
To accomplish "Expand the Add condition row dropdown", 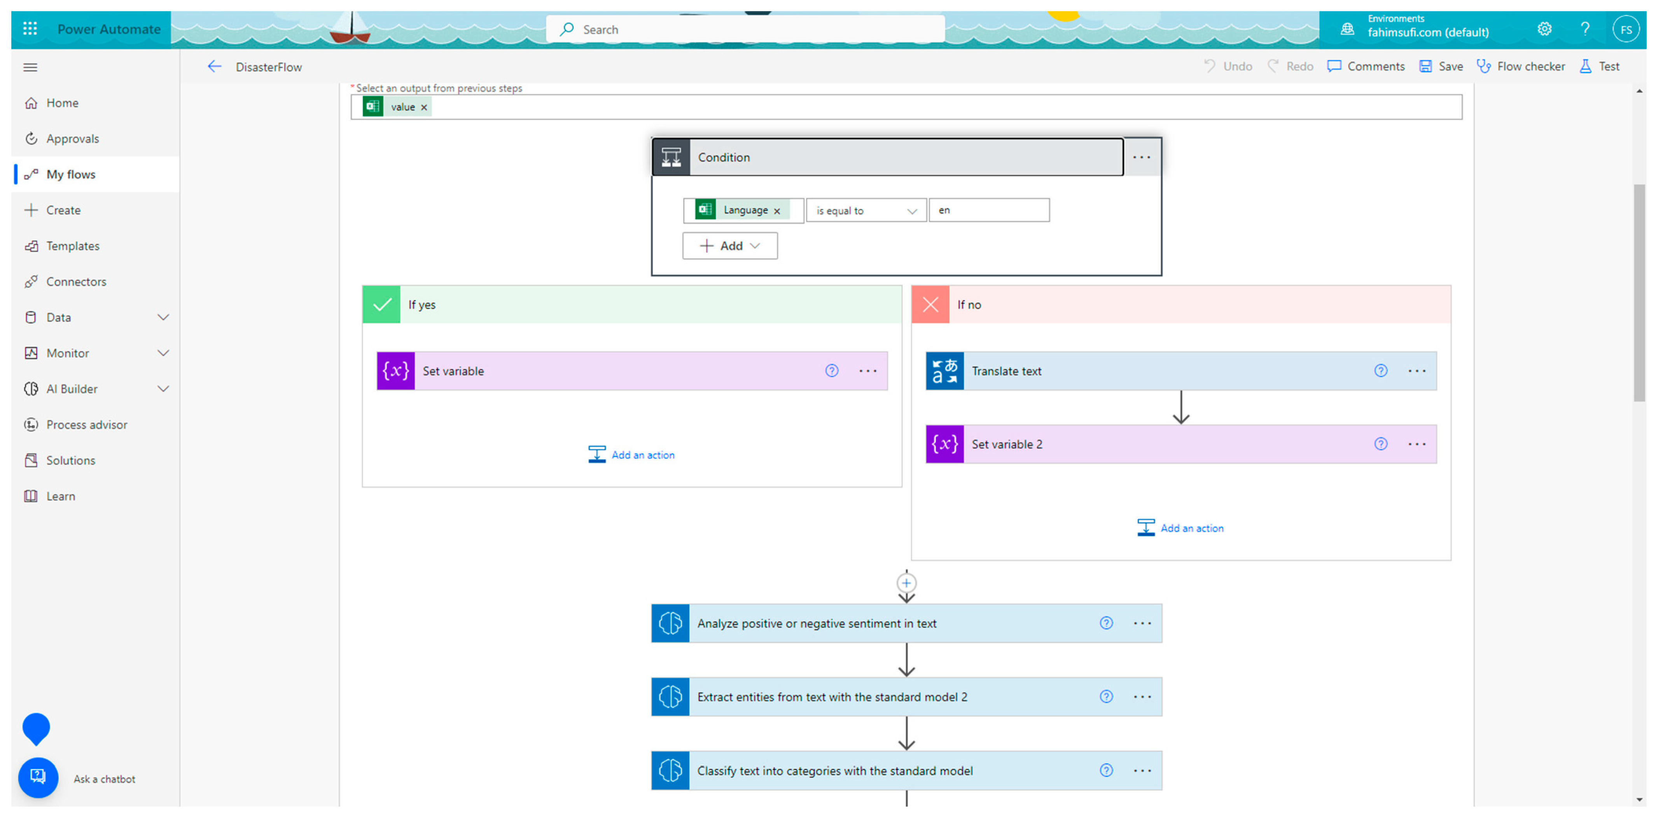I will (730, 245).
